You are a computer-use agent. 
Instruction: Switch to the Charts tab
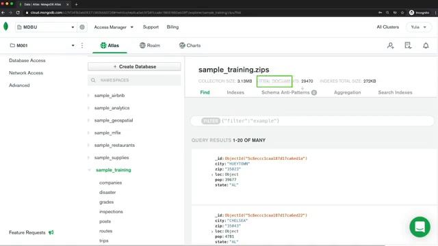[x=190, y=46]
